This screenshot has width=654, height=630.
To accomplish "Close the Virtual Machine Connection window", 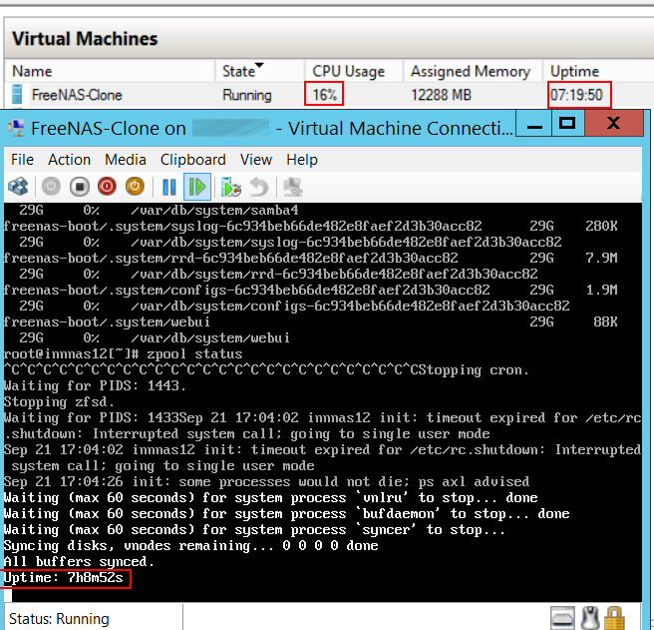I will [x=613, y=124].
